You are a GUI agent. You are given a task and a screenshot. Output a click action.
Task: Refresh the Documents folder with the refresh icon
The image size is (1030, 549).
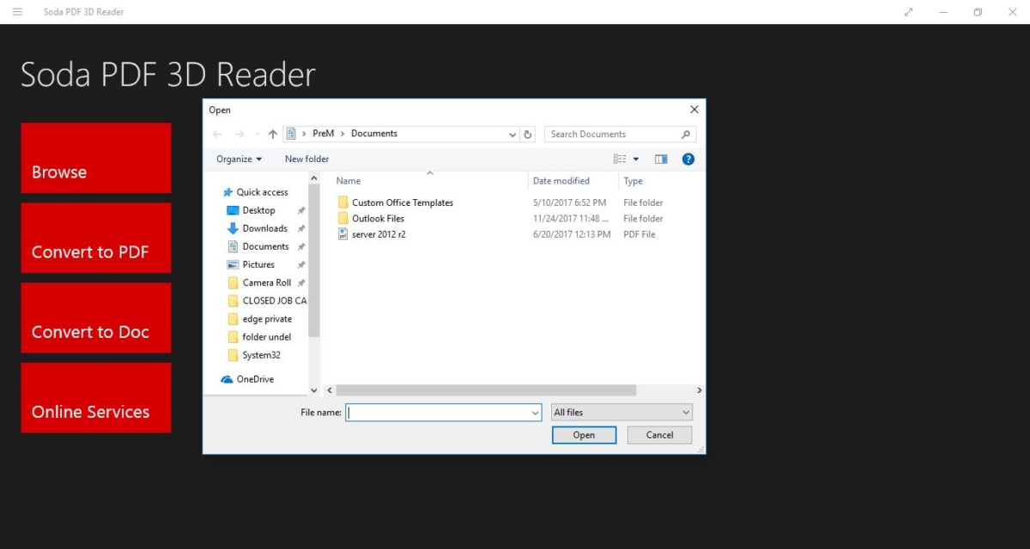pos(527,134)
